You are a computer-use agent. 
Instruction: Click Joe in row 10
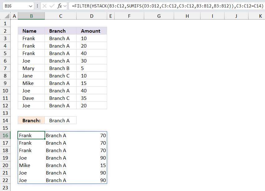(x=31, y=91)
